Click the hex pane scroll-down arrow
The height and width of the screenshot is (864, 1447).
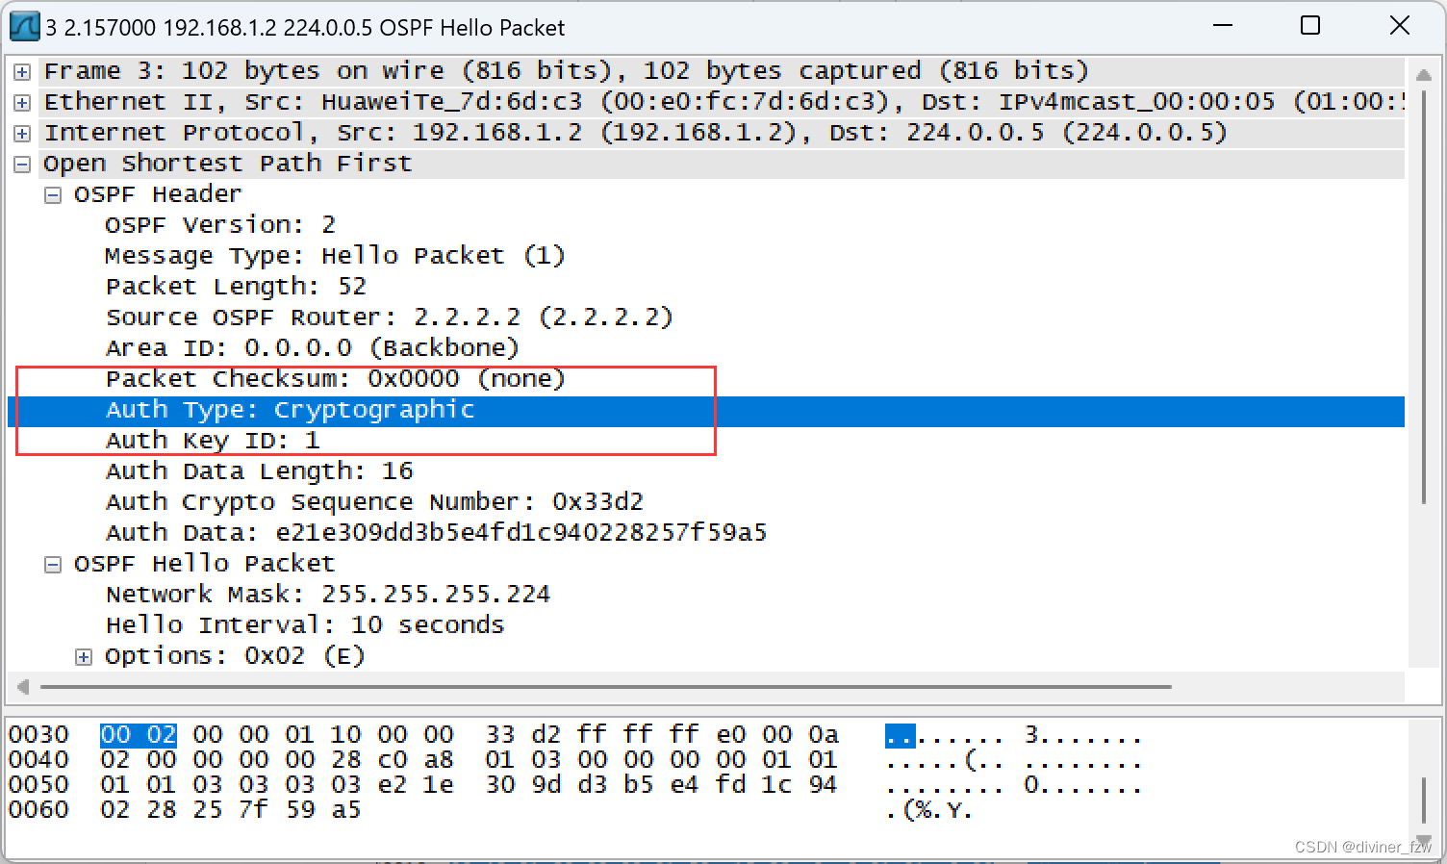(x=1424, y=841)
